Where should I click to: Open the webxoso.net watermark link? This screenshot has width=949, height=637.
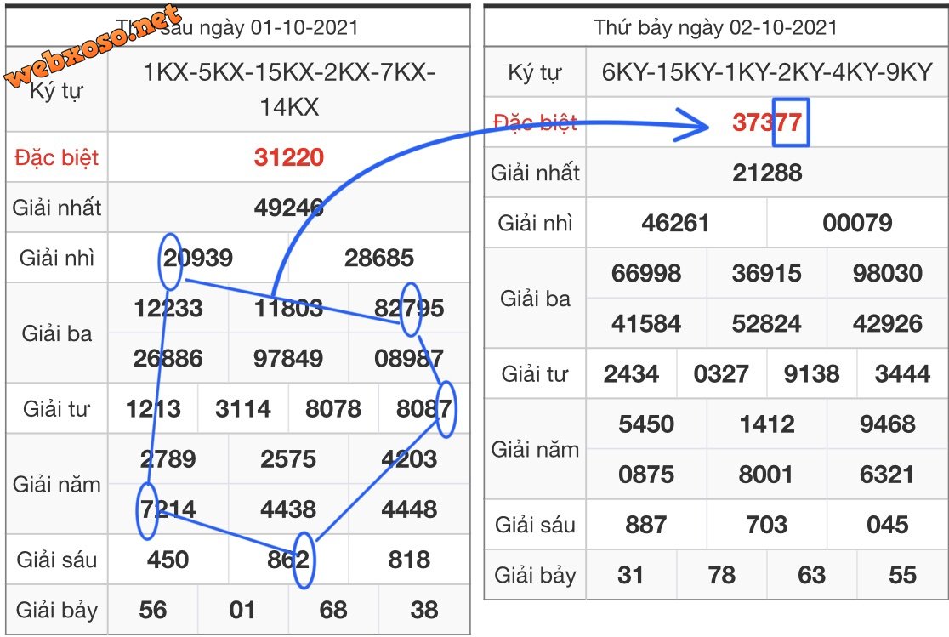[x=94, y=47]
